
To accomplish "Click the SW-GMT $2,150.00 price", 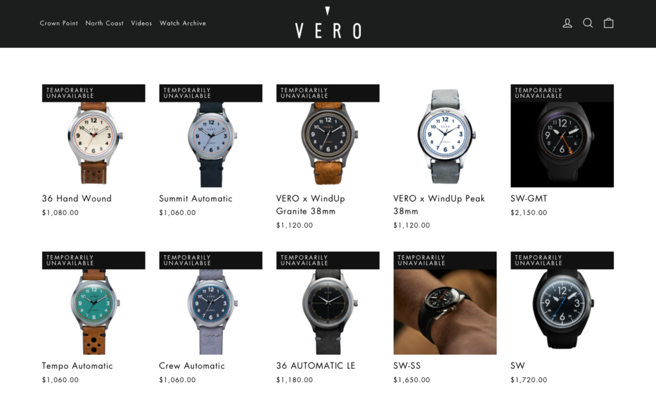I will [529, 212].
